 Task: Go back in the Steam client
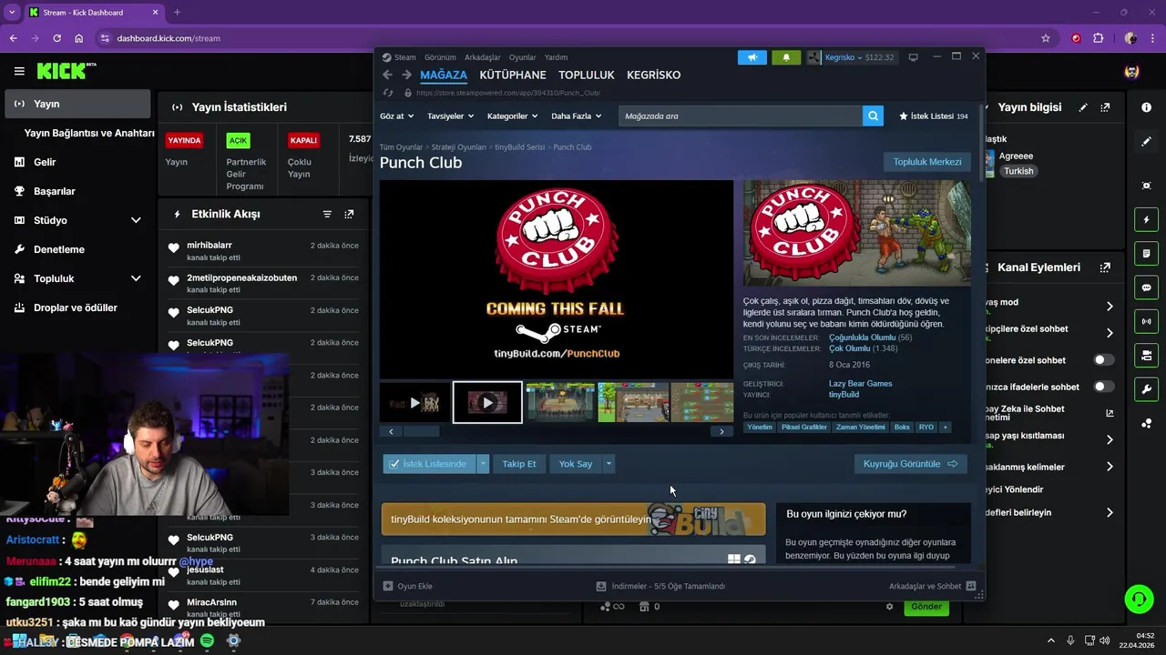(x=387, y=75)
